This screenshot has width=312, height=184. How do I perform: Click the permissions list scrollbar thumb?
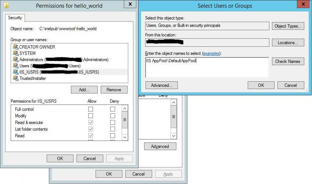125,120
